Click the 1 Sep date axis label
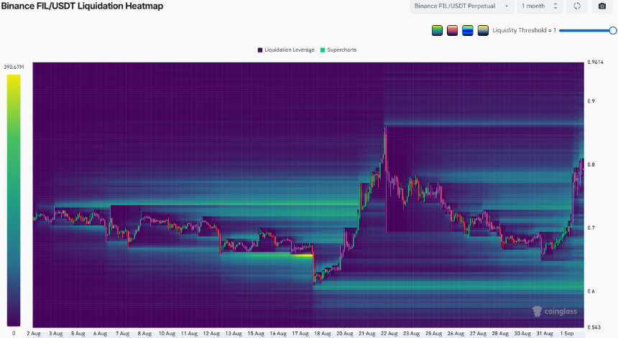The image size is (618, 338). 567,333
